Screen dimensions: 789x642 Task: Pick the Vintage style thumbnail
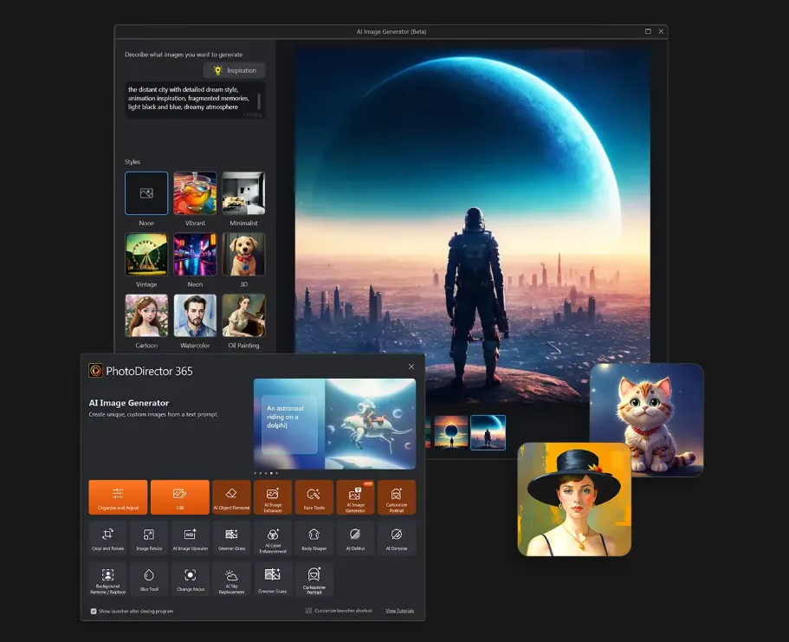[x=146, y=254]
